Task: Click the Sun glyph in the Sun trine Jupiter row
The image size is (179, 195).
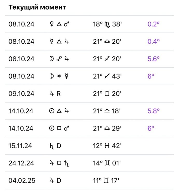Action: point(51,111)
